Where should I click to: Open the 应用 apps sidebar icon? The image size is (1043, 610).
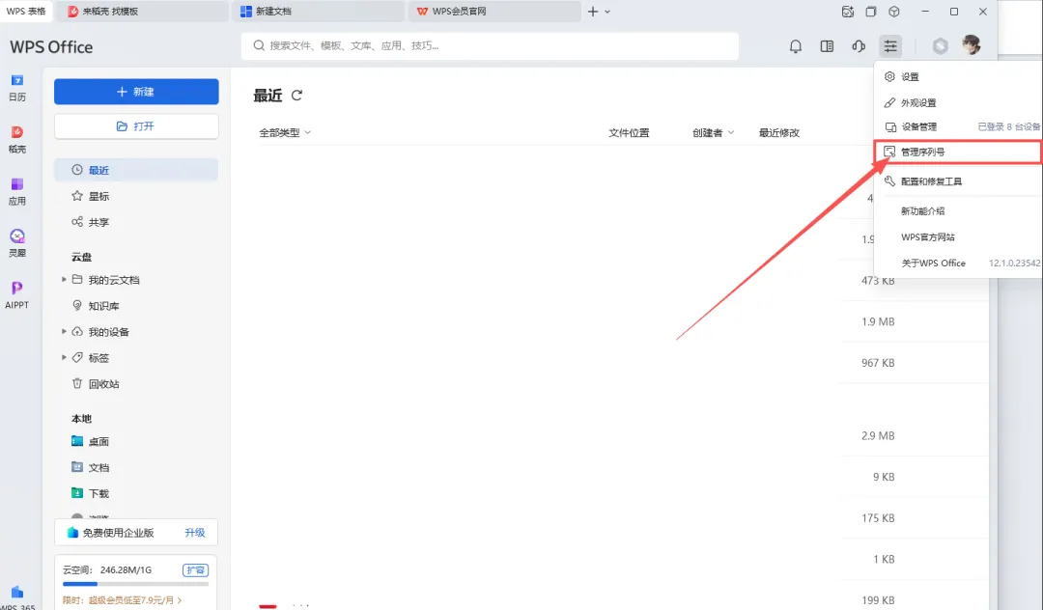point(17,191)
